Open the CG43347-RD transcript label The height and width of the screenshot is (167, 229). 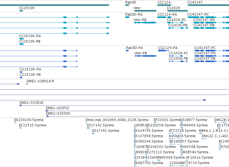204,20
